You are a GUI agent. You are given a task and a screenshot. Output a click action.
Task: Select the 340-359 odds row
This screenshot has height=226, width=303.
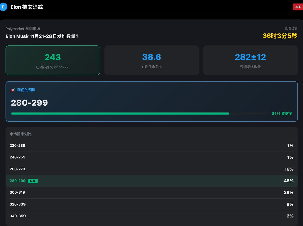pos(151,216)
